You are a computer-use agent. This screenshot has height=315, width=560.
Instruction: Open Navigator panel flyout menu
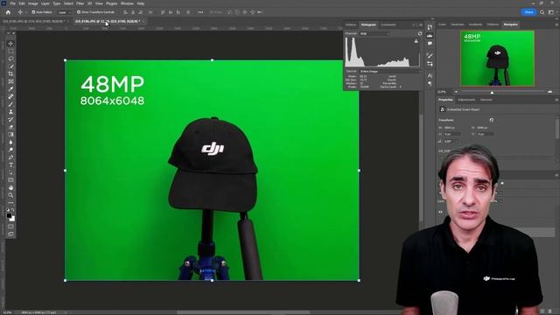[x=556, y=24]
